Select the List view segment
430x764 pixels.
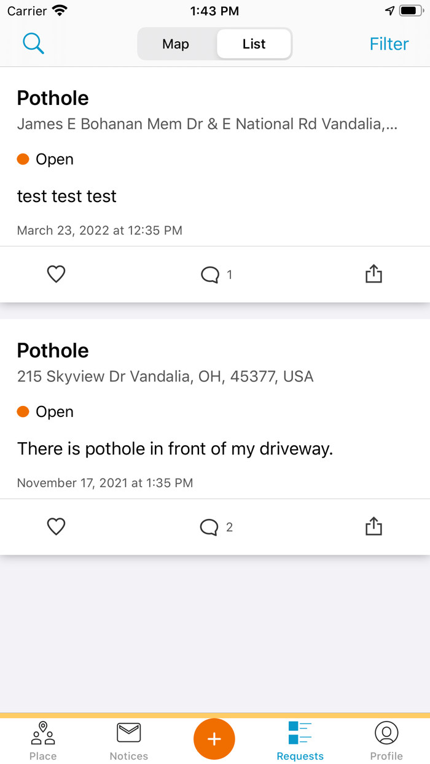[254, 44]
